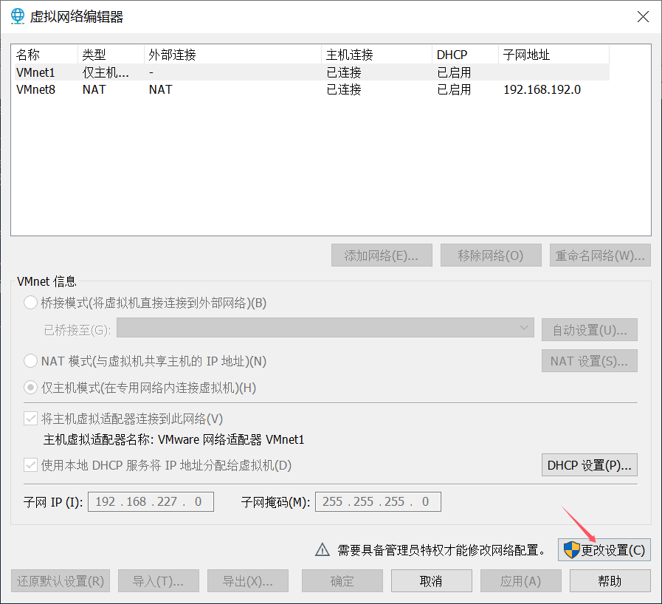Click the text 主机虚拟适配器名称: VMware 网络适配器 VMnet1

tap(173, 439)
